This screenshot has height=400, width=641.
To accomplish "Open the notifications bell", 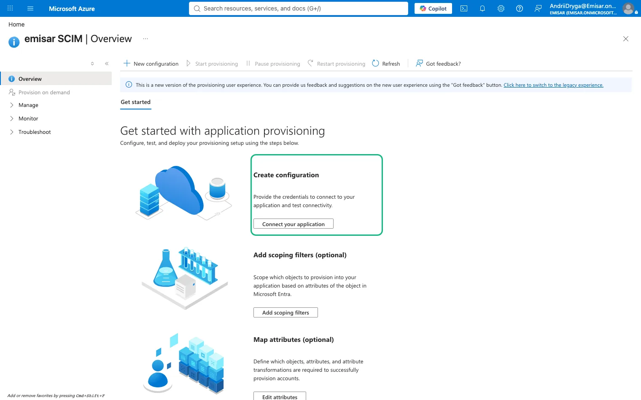I will (x=482, y=8).
